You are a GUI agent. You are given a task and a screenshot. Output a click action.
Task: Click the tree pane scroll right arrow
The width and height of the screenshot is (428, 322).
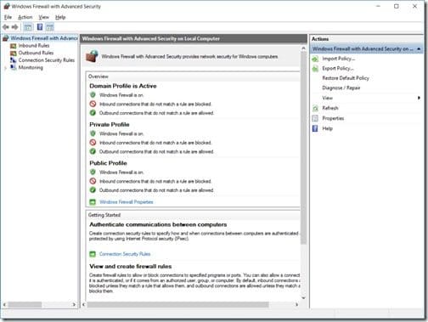tap(74, 305)
